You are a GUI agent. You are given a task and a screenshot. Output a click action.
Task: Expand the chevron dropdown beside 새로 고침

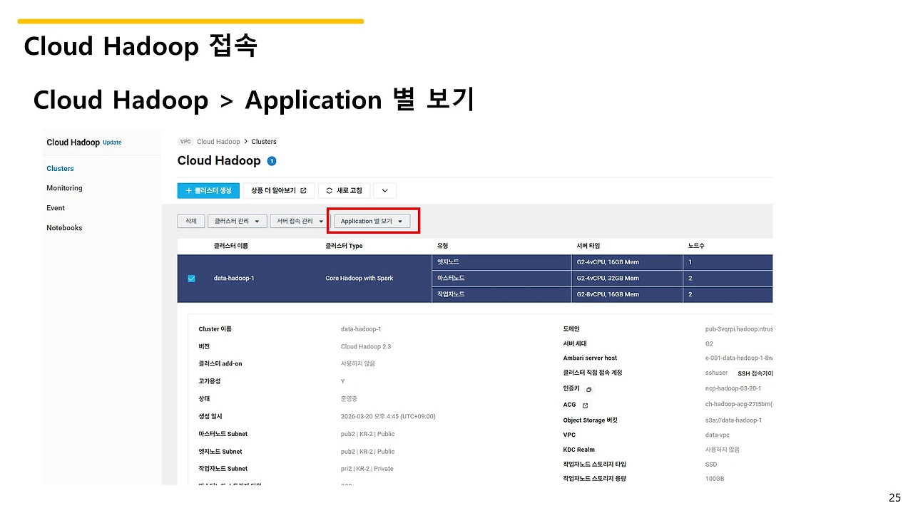click(384, 190)
